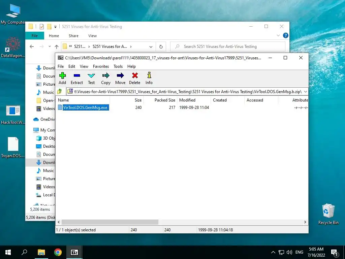Click the horizontal scrollbar thumb in 7-Zip
Screen dimensions: 345x259
click(110, 222)
